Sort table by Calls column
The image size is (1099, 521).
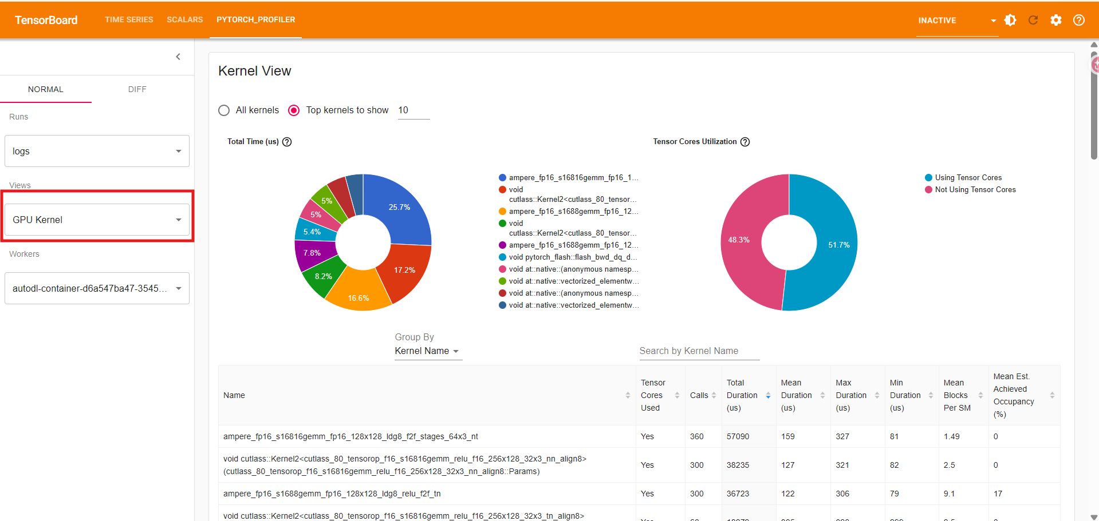(714, 395)
